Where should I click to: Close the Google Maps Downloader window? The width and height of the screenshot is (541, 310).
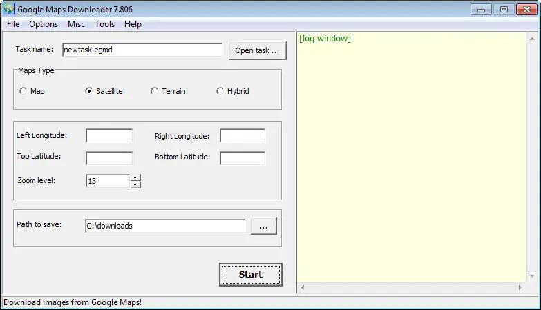coord(526,9)
